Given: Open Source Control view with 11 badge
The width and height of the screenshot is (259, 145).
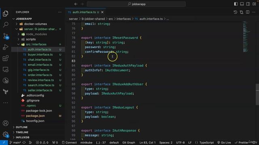Looking at the screenshot, I should 6,36.
